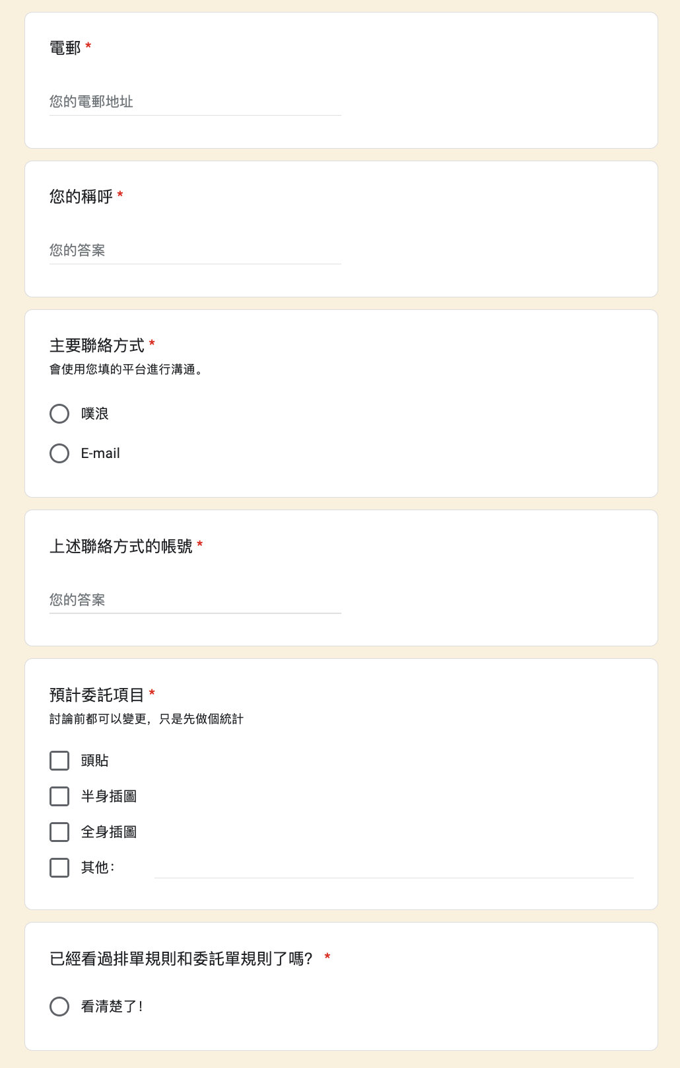The image size is (680, 1068).
Task: Click the 您的稱呼 question heading
Action: point(81,197)
